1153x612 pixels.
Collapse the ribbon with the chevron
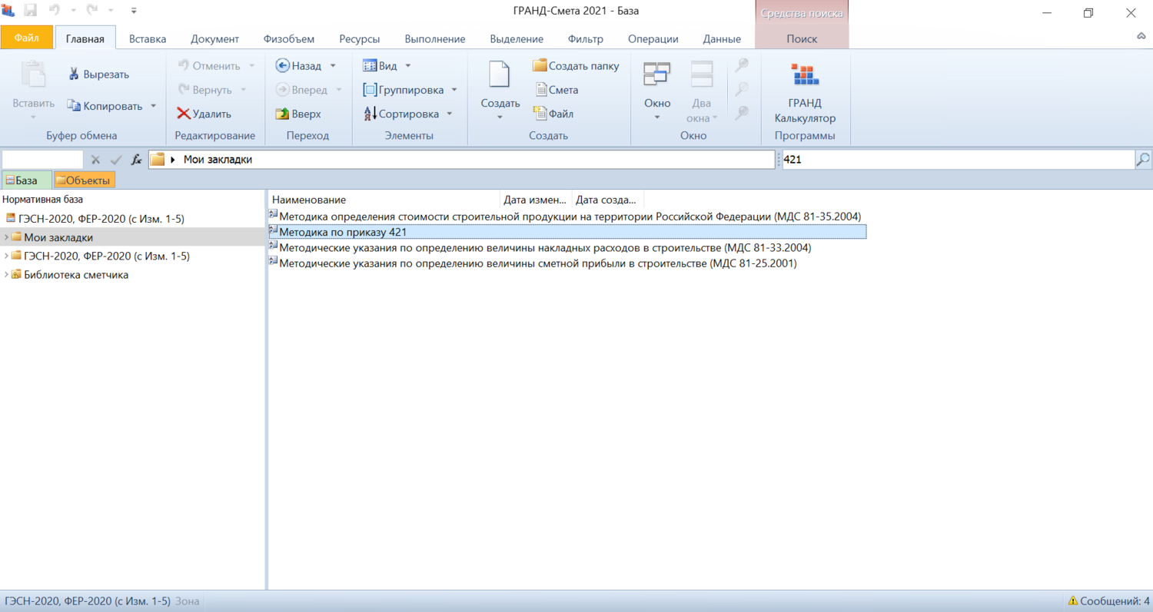tap(1141, 37)
